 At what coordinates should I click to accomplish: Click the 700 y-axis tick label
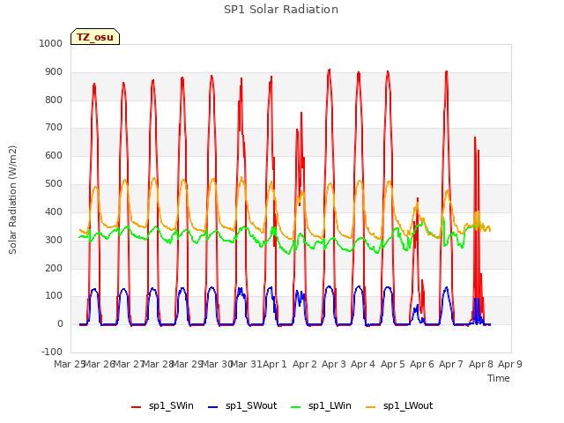54,127
